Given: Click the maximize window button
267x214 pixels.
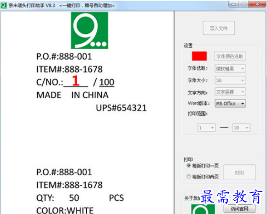Looking at the screenshot, I should (244, 4).
